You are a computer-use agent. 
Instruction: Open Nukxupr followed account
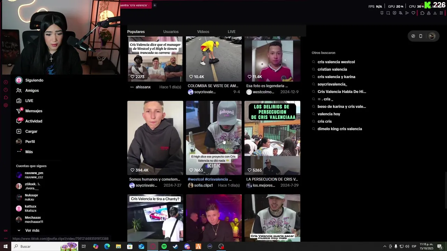[x=27, y=197]
